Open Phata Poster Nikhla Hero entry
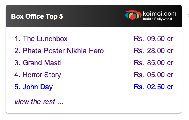Viewport: 189px width, 120px height. 63,51
